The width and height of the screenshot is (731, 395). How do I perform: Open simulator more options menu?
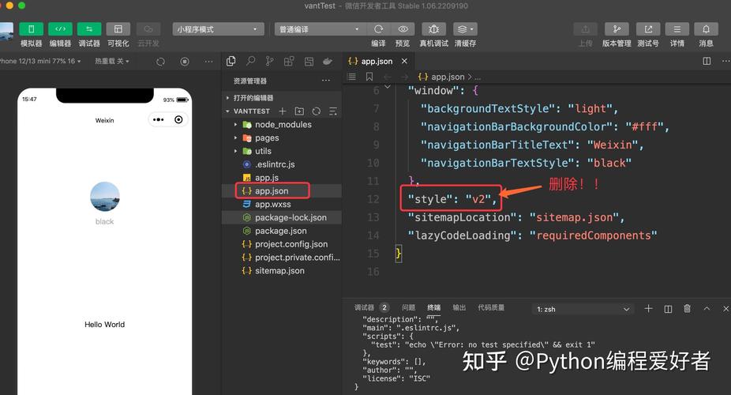click(x=208, y=62)
